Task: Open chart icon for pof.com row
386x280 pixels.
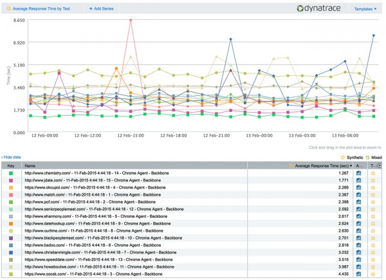Action: (x=359, y=202)
